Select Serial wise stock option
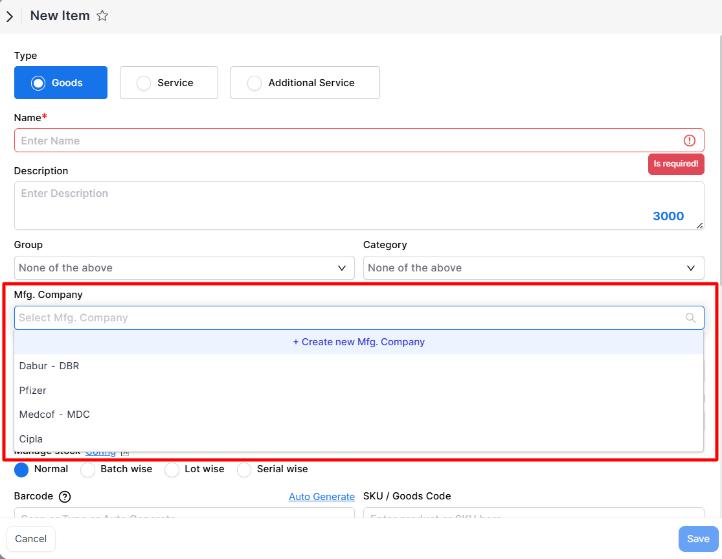This screenshot has width=722, height=559. pos(245,470)
